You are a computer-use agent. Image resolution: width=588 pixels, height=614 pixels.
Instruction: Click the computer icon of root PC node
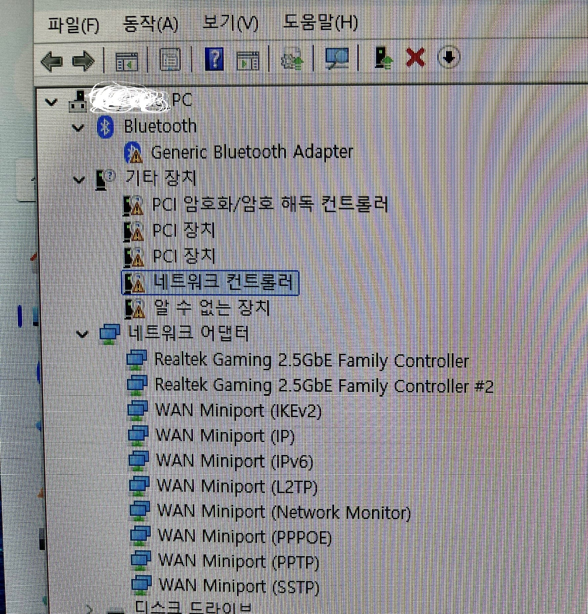[78, 101]
